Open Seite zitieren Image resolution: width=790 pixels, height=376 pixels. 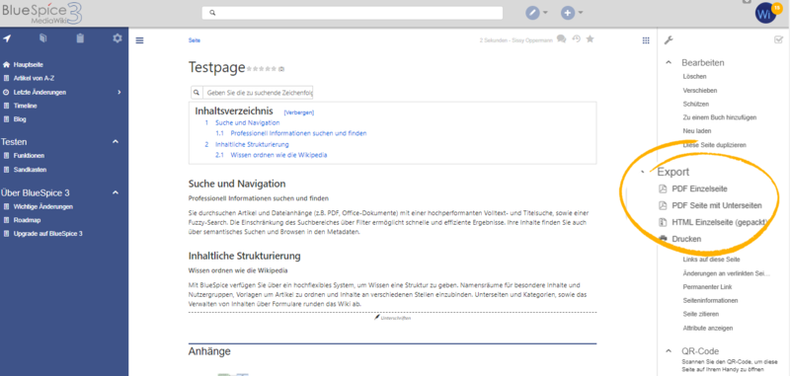coord(701,314)
